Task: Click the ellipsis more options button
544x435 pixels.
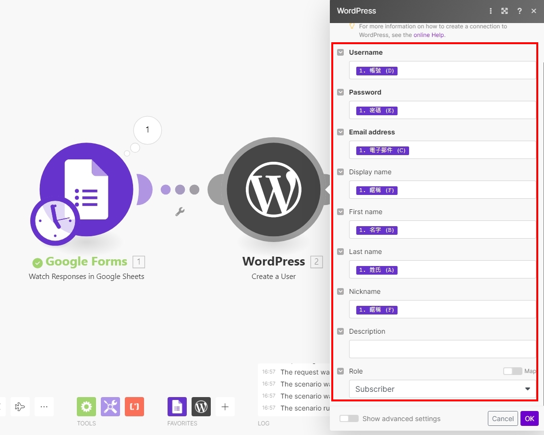Action: tap(44, 407)
